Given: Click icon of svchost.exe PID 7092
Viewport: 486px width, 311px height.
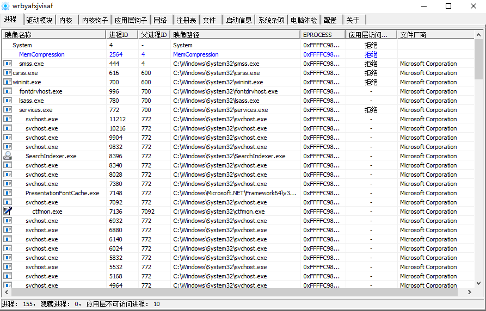Looking at the screenshot, I should coord(8,202).
